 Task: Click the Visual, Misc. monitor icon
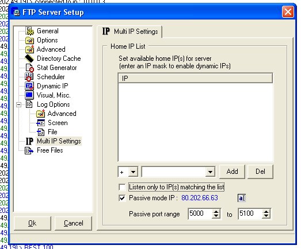tap(29, 95)
